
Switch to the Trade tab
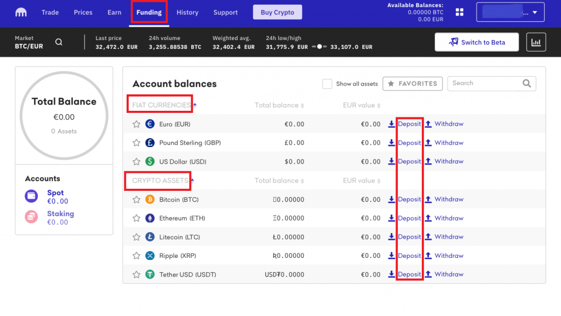click(50, 12)
